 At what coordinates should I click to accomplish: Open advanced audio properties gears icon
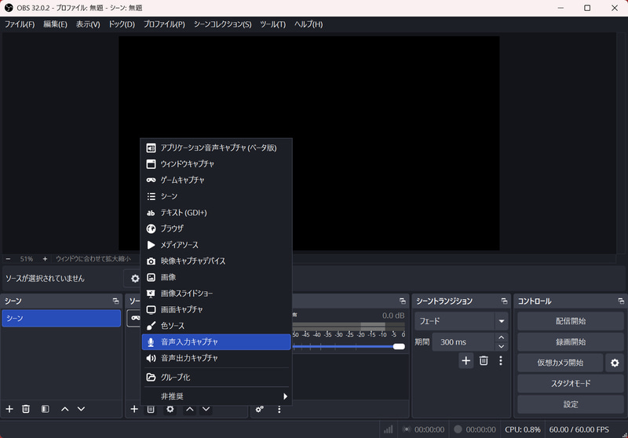click(260, 409)
